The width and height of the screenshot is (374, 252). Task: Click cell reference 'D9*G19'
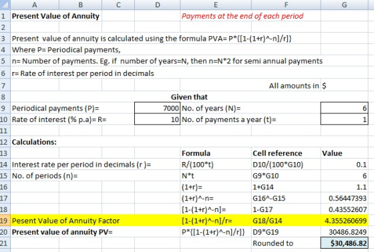pos(266,232)
